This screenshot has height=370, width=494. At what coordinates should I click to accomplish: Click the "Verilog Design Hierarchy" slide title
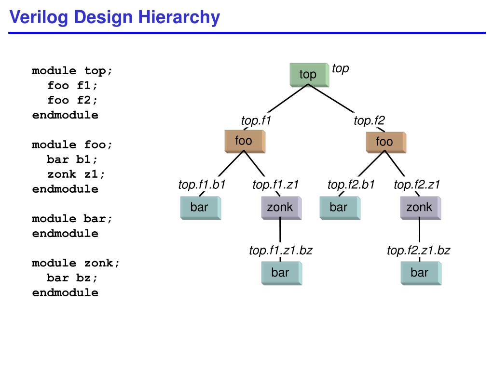point(115,17)
